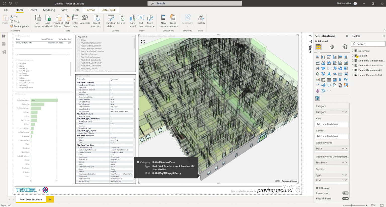Select the Python visual
This screenshot has height=207, width=386.
[346, 79]
